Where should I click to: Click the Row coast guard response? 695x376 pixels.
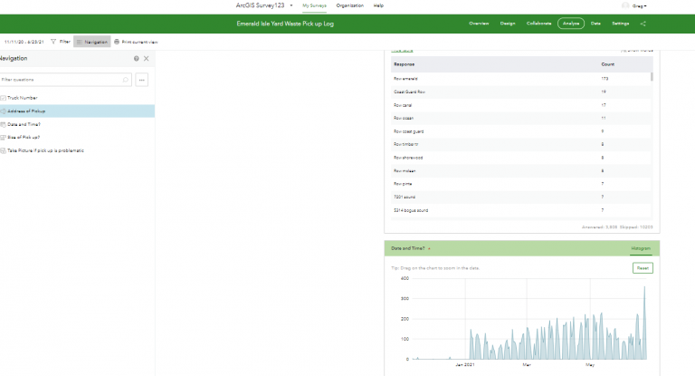tap(520, 131)
